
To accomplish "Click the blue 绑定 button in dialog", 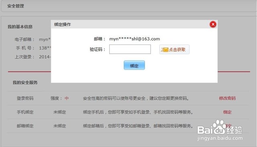I will pos(134,65).
